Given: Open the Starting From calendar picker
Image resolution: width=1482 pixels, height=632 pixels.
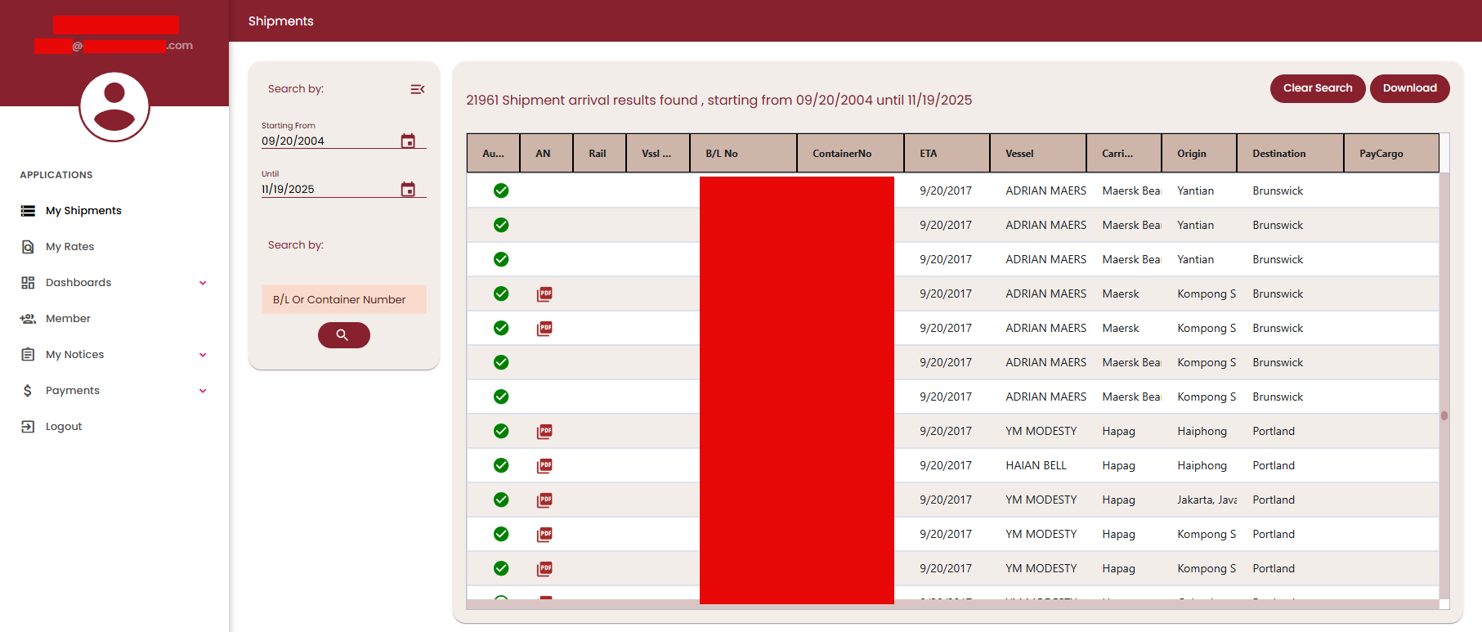Looking at the screenshot, I should [x=408, y=141].
